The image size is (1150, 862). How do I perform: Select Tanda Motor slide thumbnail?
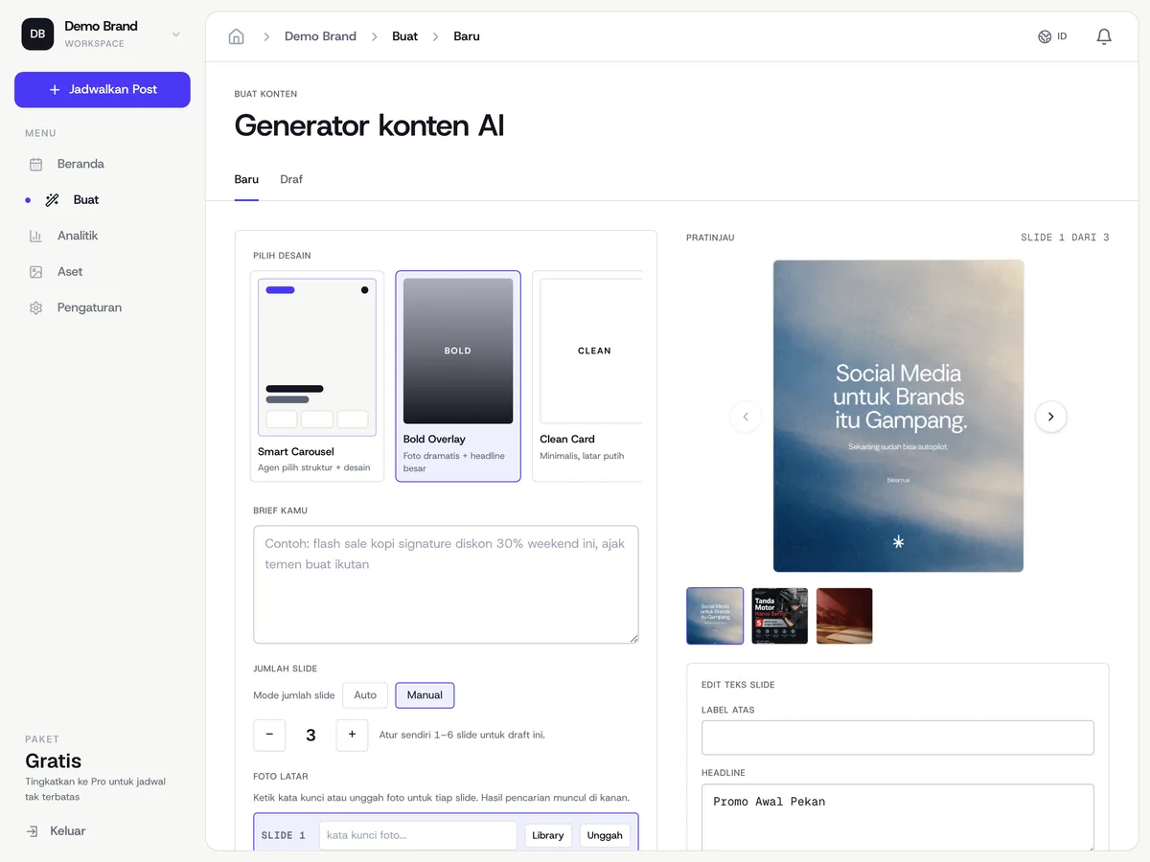[780, 616]
